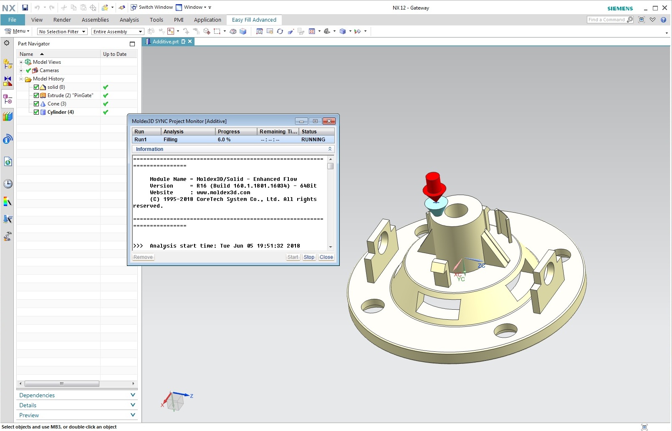
Task: Click the Rotate view icon
Action: point(280,31)
